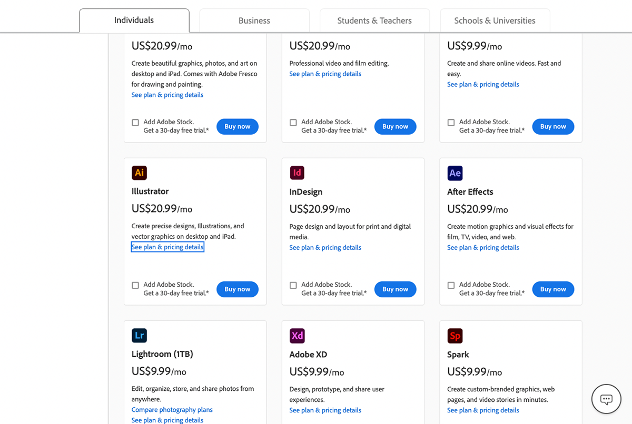Viewport: 632px width, 424px height.
Task: Click Buy now for the top-right video plan
Action: (553, 126)
